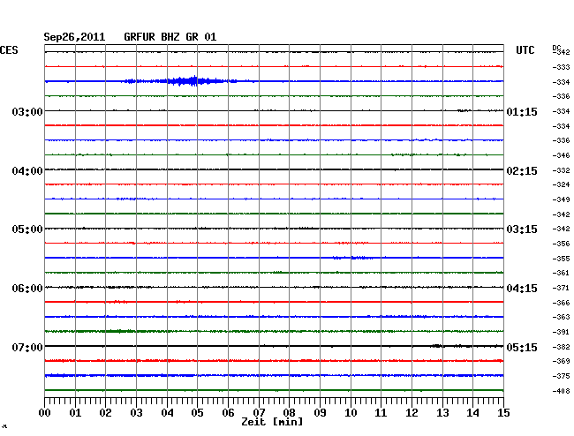The image size is (574, 436).
Task: Click the DC offset value -375
Action: coord(561,376)
